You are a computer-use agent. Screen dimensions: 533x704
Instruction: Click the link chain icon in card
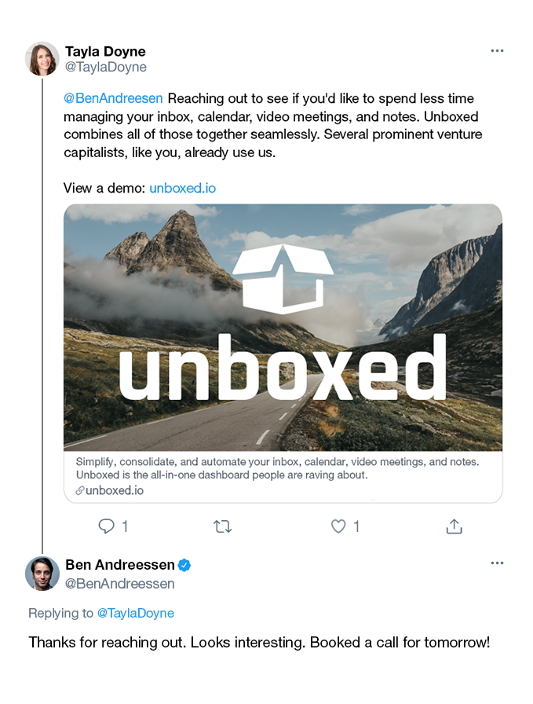pos(80,490)
